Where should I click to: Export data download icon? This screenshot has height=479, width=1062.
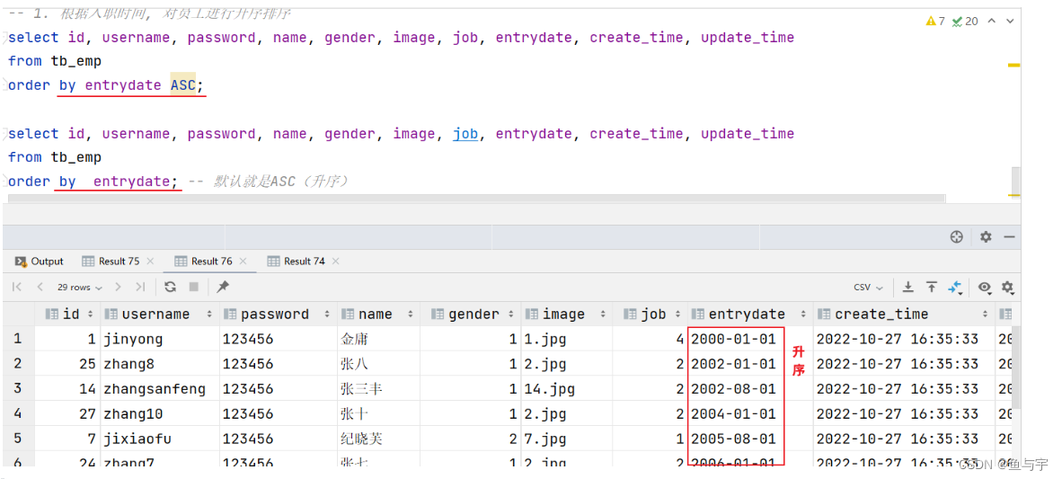click(x=909, y=288)
